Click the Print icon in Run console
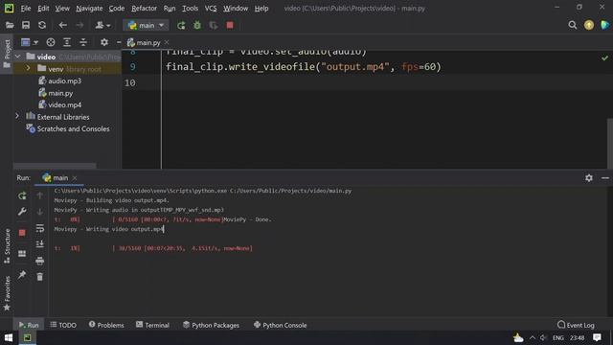 [39, 261]
